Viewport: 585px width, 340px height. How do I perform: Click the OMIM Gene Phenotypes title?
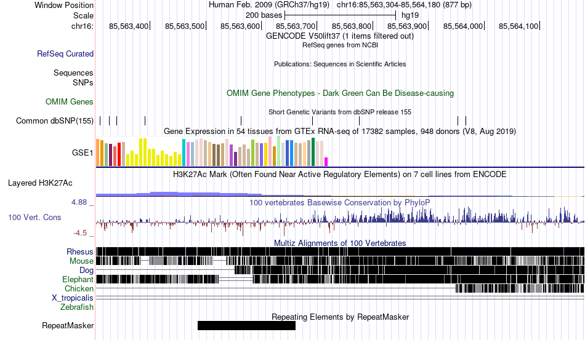(340, 93)
